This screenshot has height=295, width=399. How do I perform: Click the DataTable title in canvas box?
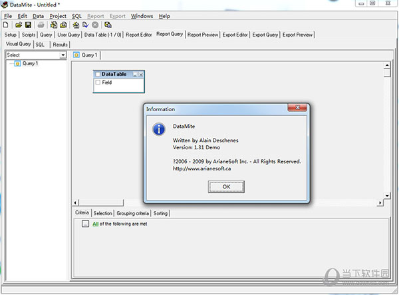pyautogui.click(x=114, y=74)
